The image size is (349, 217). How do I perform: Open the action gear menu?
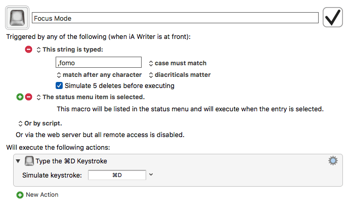333,160
